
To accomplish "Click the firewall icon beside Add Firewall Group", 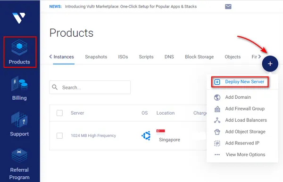I will pos(217,109).
